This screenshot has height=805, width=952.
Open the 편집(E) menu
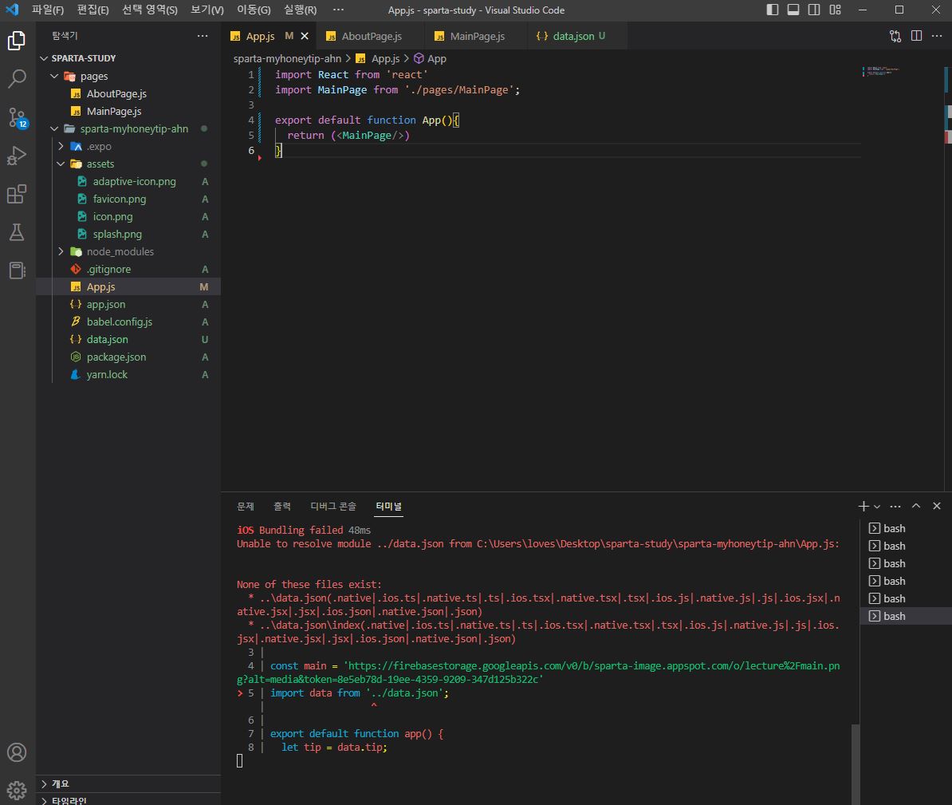(x=93, y=10)
